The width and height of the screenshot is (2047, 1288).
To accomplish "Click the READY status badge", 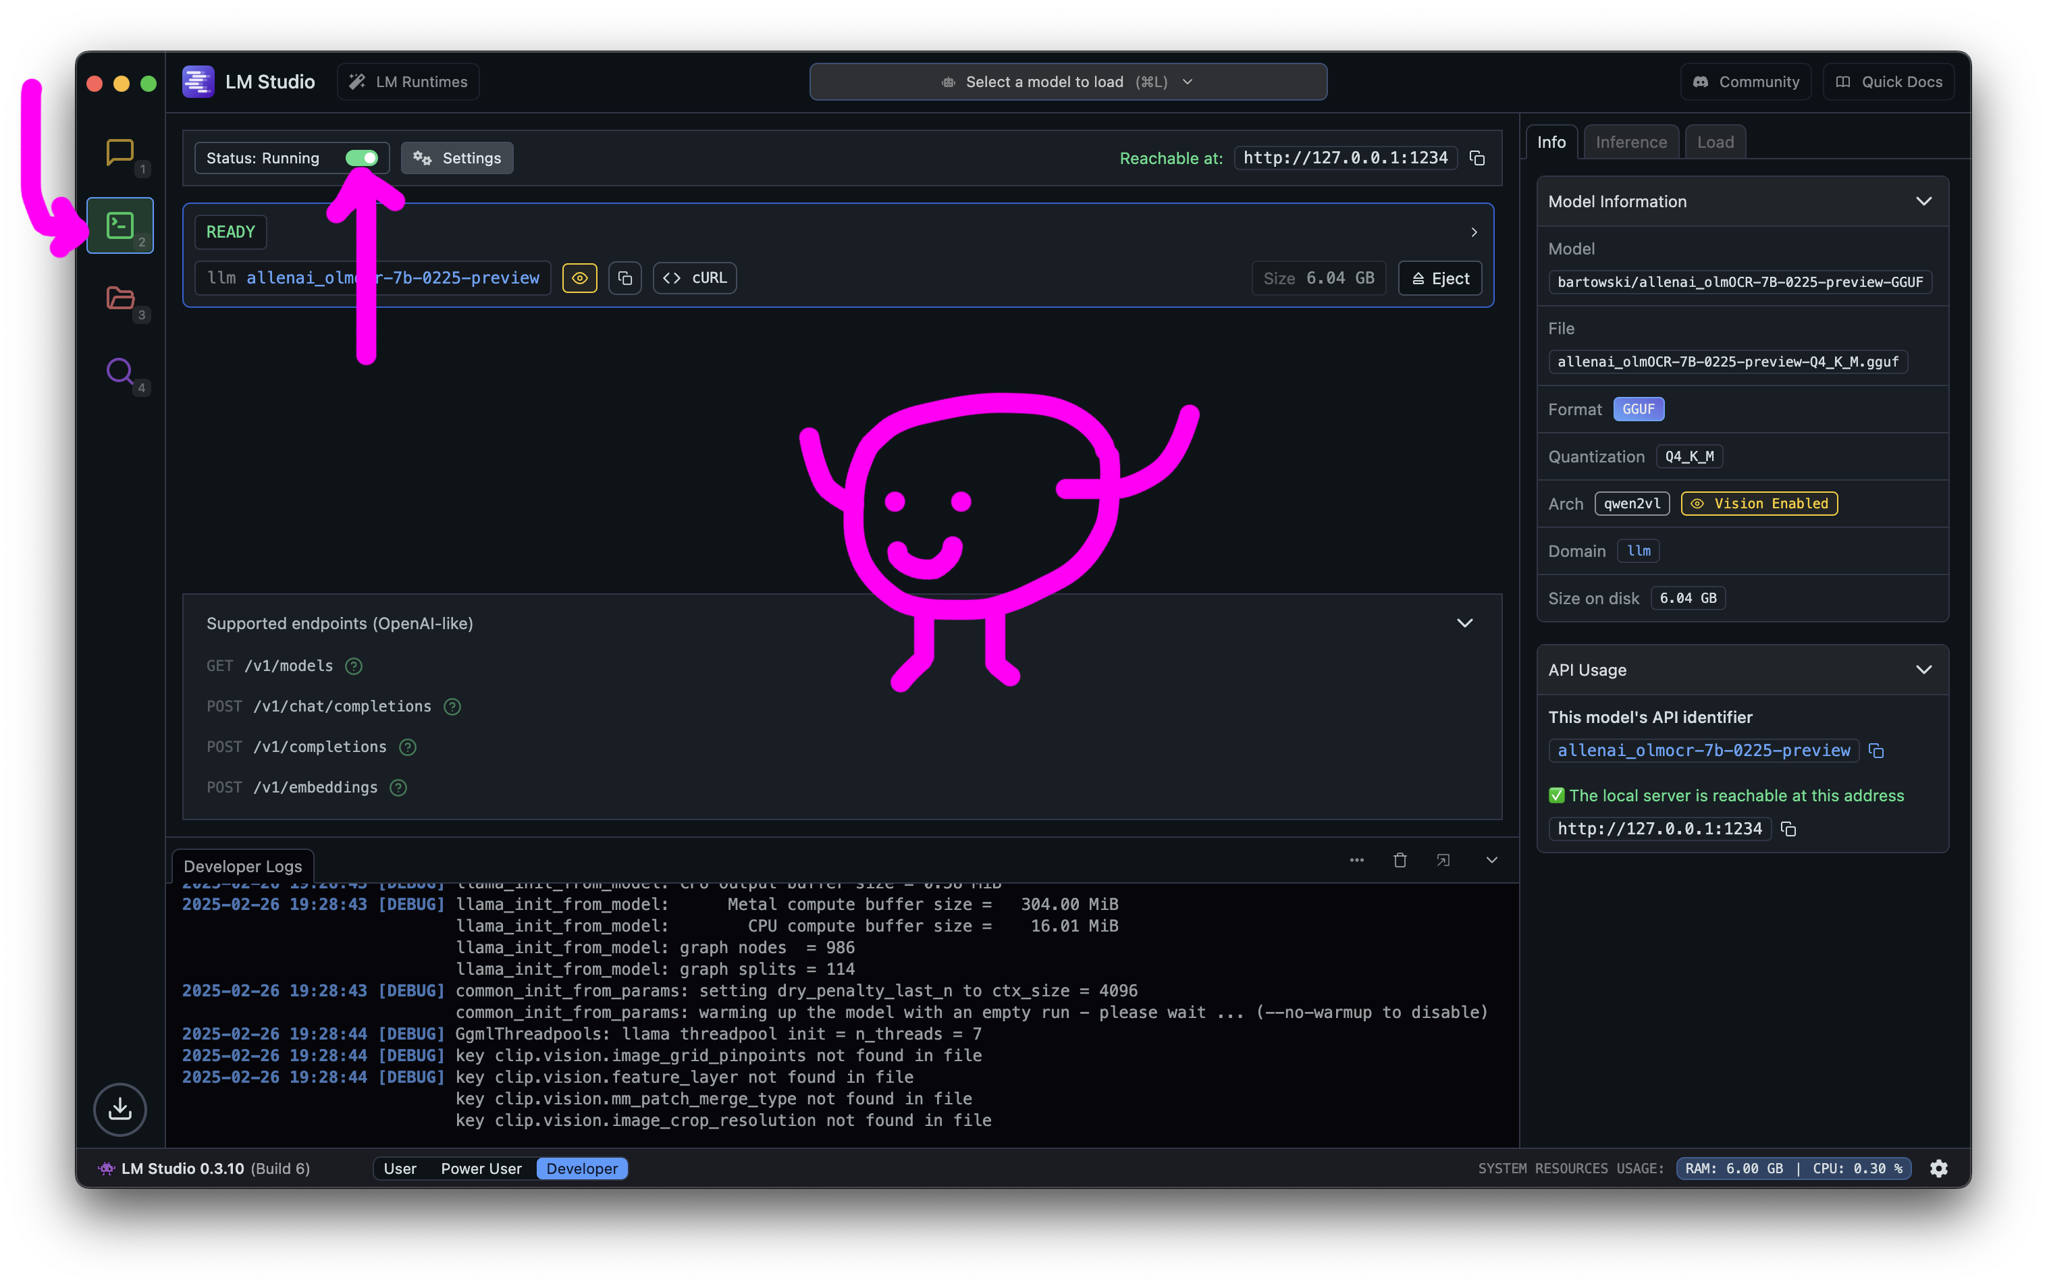I will (x=230, y=232).
